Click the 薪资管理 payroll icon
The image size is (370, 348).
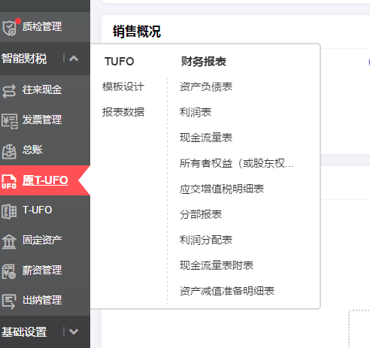[9, 271]
